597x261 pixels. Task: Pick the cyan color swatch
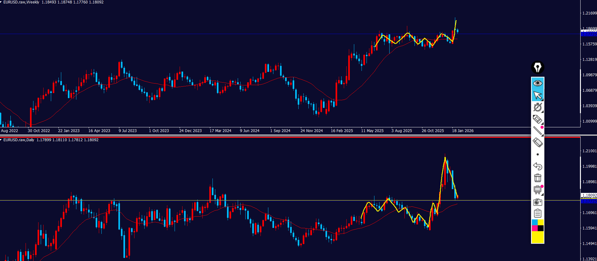click(x=534, y=223)
